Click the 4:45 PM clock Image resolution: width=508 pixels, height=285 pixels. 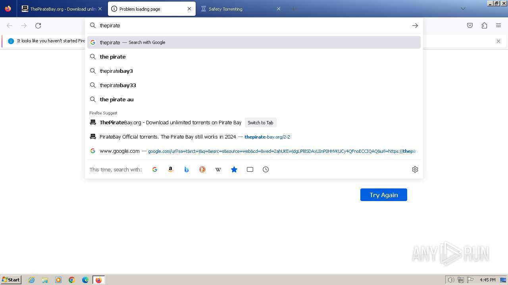coord(487,280)
